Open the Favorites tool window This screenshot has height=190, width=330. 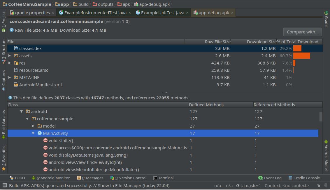(3, 158)
